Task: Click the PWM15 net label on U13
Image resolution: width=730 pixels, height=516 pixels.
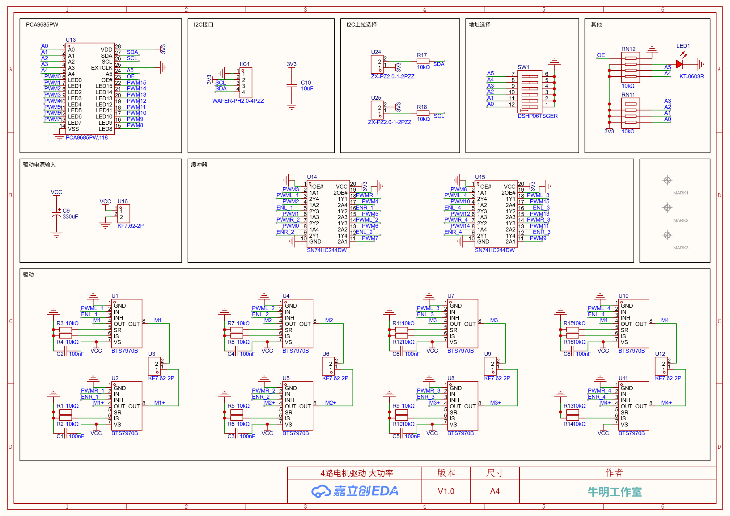Action: pyautogui.click(x=136, y=83)
